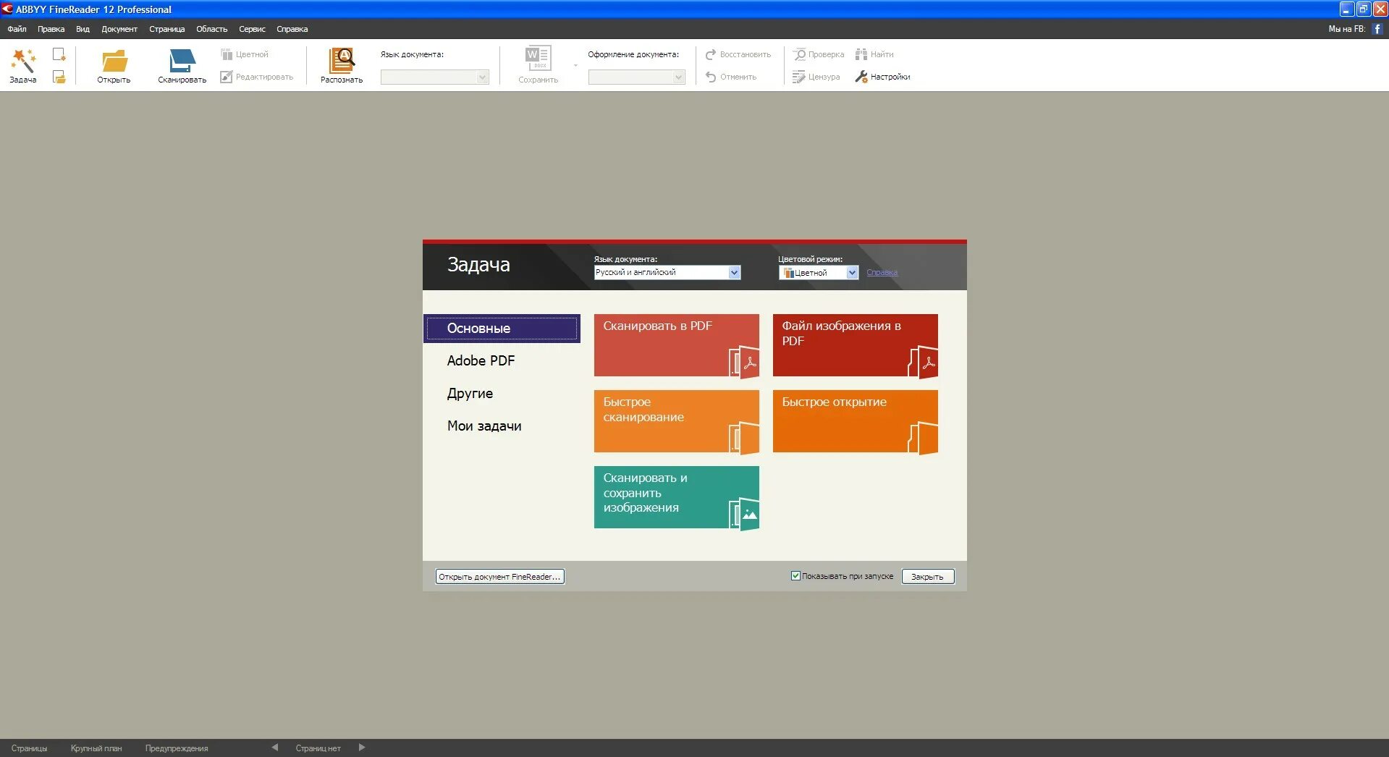Click the Проверка verification toolbar item
The width and height of the screenshot is (1389, 757).
pyautogui.click(x=819, y=54)
